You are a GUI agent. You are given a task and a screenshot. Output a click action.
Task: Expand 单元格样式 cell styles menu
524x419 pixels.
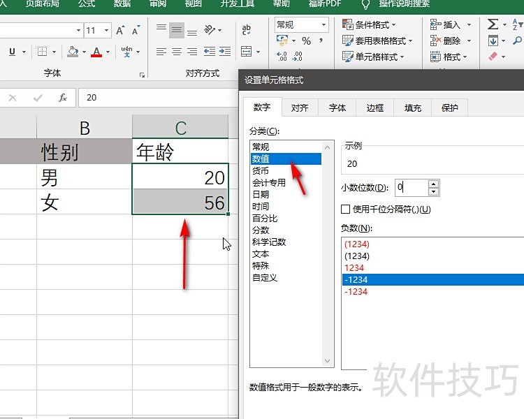pos(373,57)
